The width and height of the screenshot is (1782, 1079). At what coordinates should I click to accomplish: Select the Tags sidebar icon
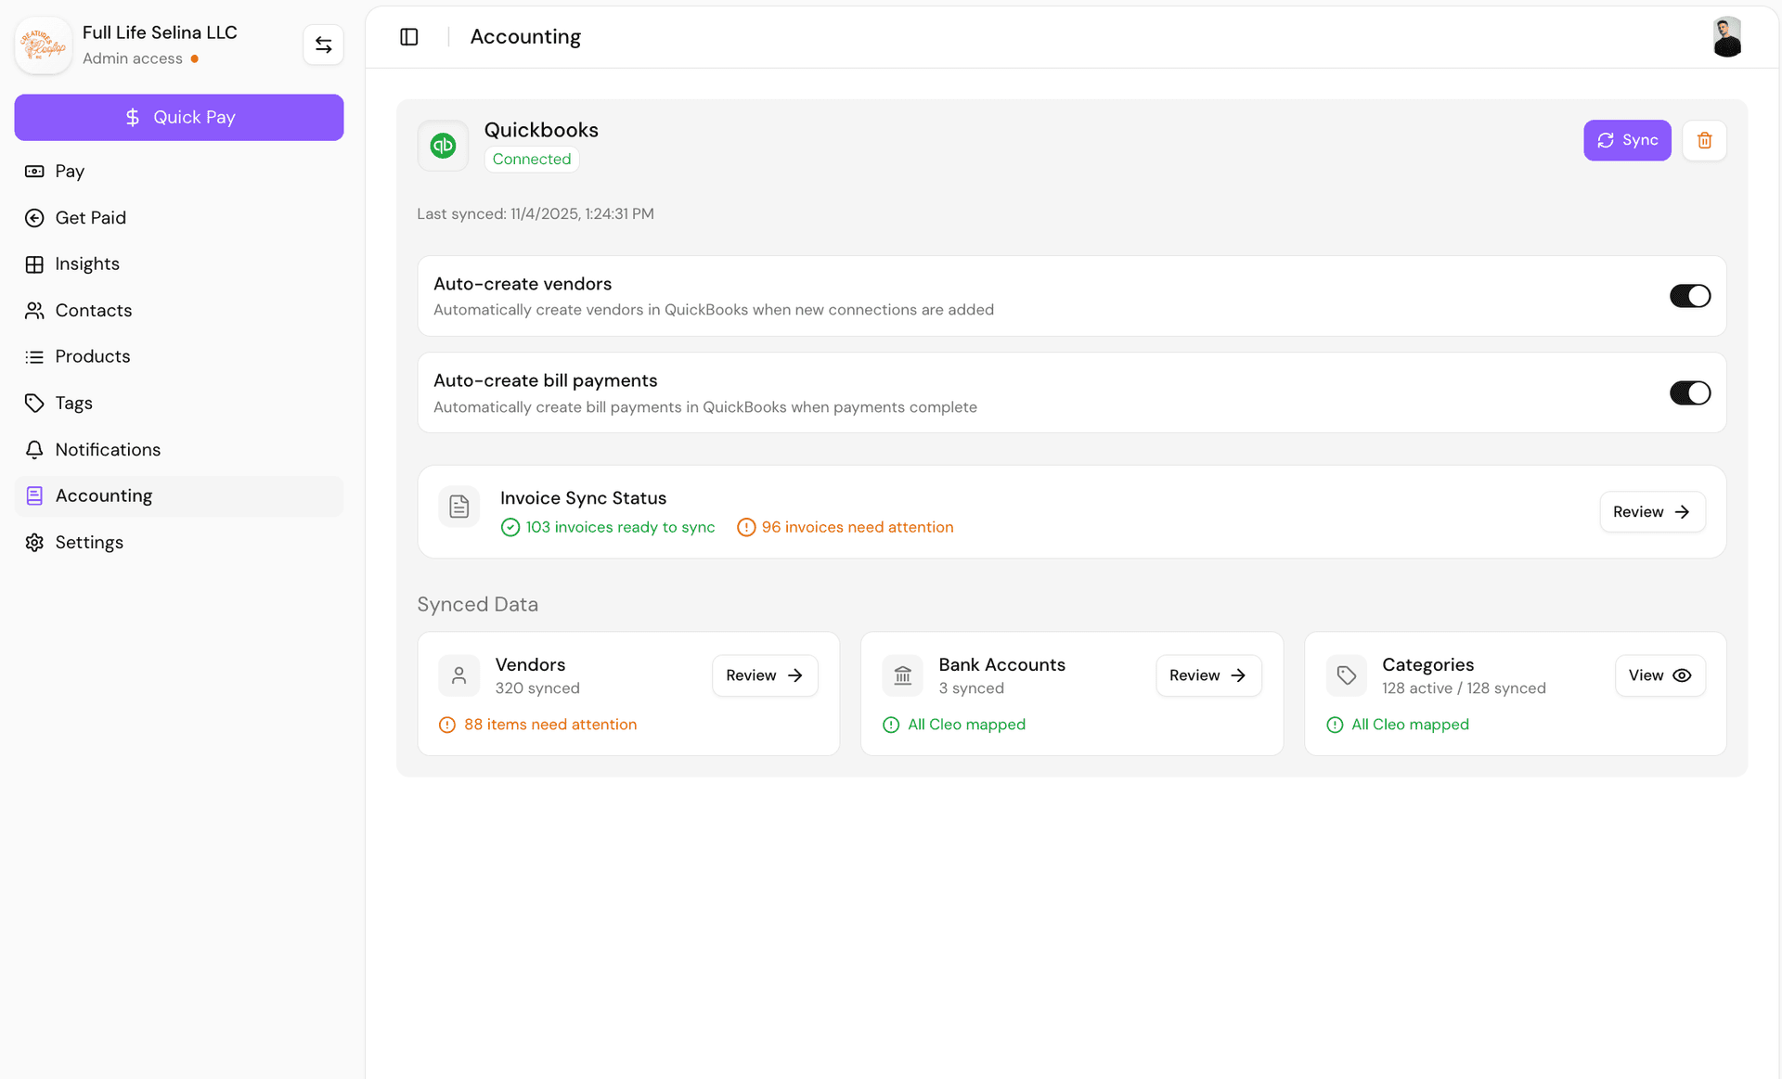[34, 403]
